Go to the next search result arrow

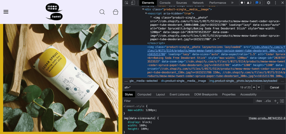pyautogui.click(x=259, y=87)
